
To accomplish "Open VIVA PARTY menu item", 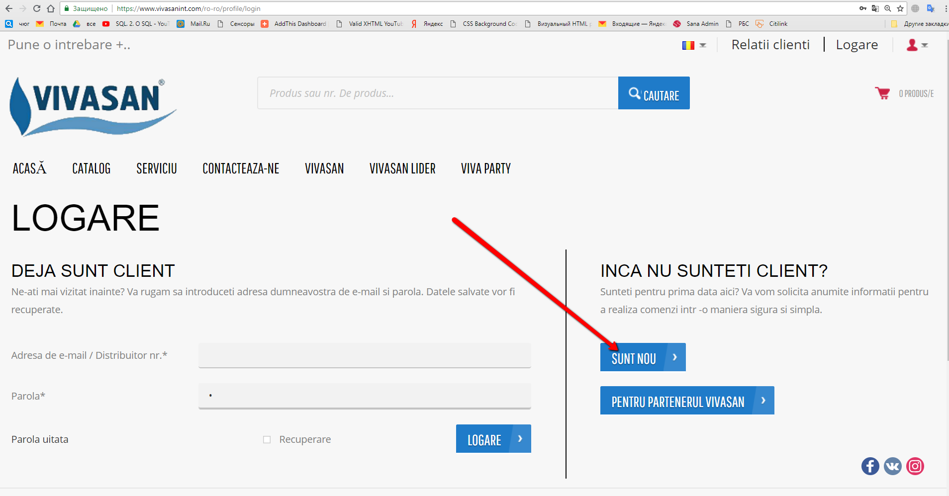I will tap(486, 168).
